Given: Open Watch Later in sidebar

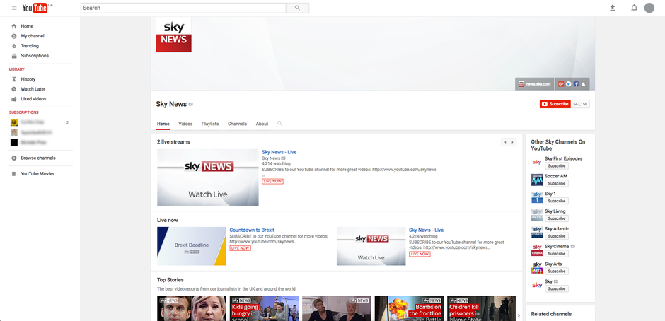Looking at the screenshot, I should pyautogui.click(x=33, y=89).
